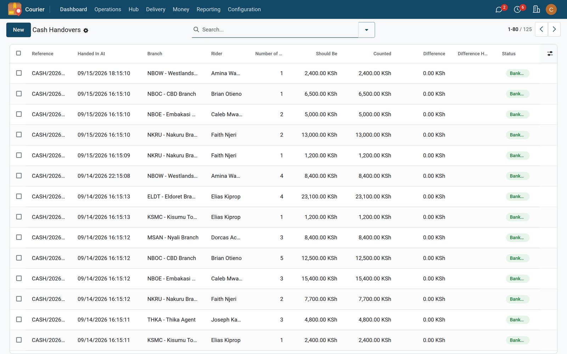
Task: Click the 7,700.00 KSh Should Be cell
Action: [321, 299]
